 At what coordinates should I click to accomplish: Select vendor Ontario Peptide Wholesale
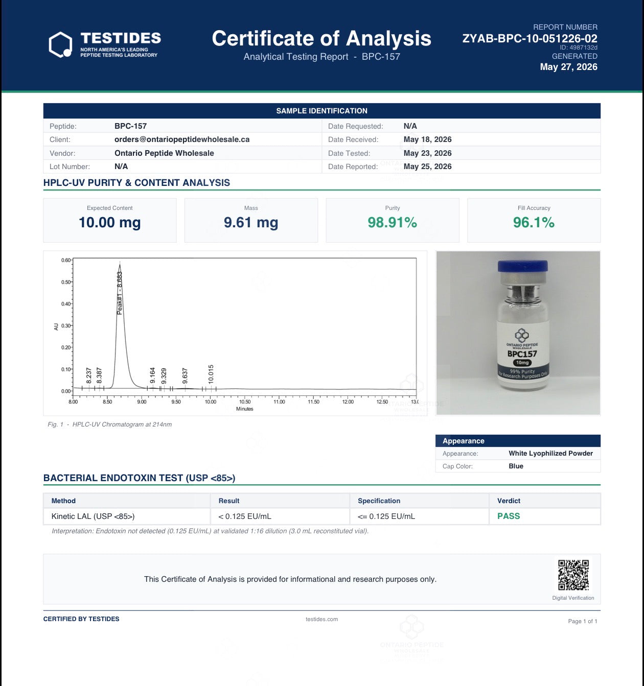(x=164, y=153)
